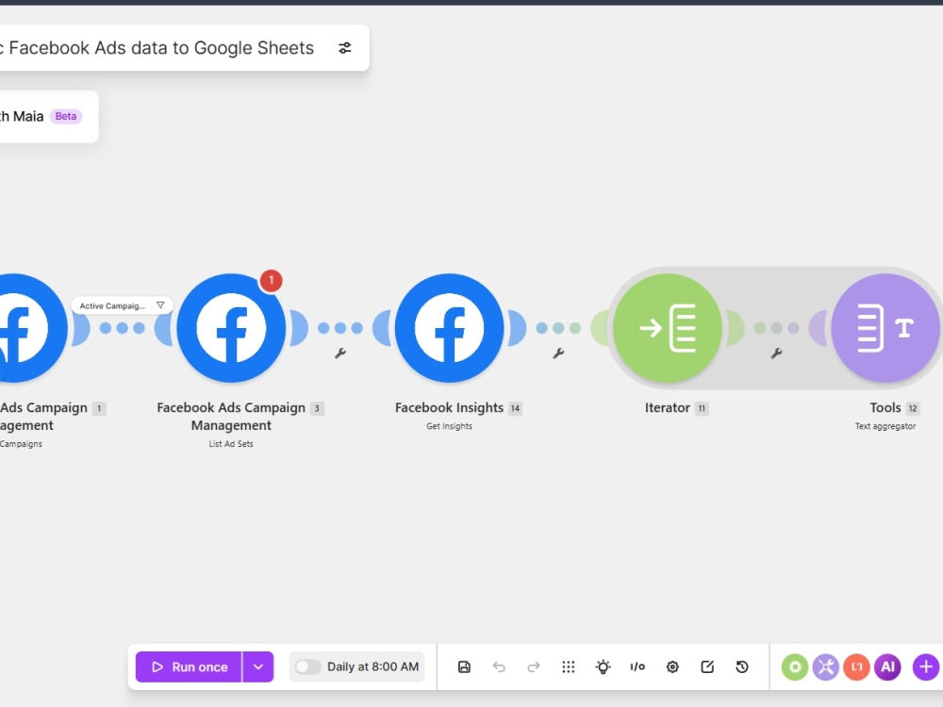Click connection dots between List Ad Sets and Insights
This screenshot has width=943, height=707.
coord(340,328)
